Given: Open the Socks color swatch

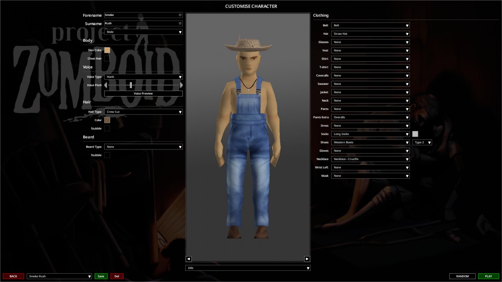Looking at the screenshot, I should point(415,134).
